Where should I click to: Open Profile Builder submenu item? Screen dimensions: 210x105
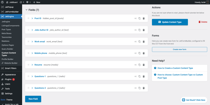pos(7,59)
